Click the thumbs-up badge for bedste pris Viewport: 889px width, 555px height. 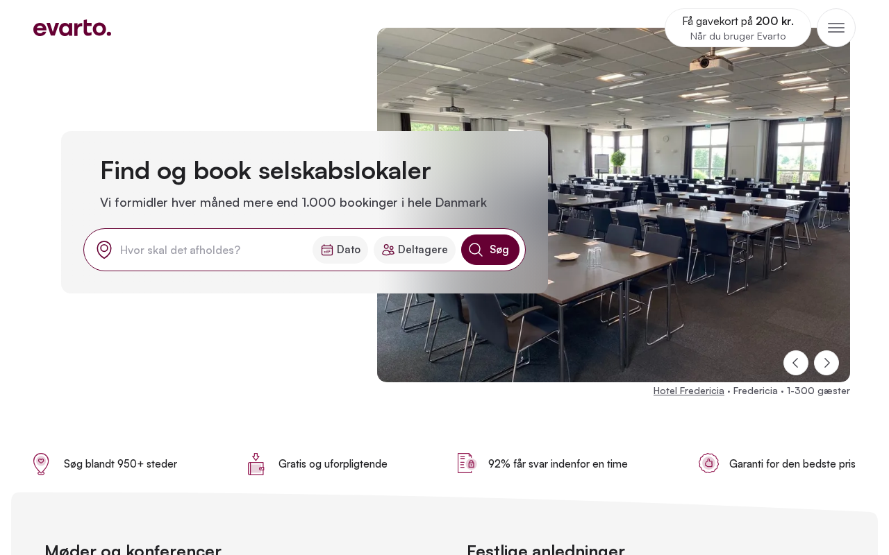[x=708, y=463]
